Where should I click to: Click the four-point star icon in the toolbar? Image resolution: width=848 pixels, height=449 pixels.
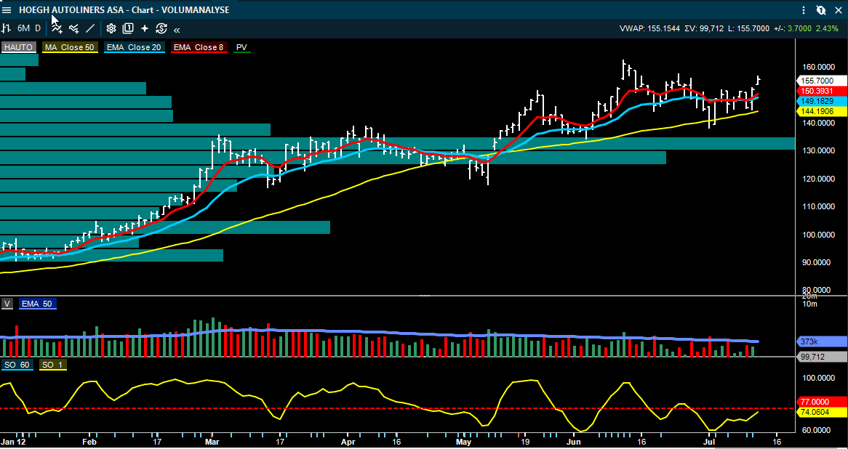tap(145, 28)
